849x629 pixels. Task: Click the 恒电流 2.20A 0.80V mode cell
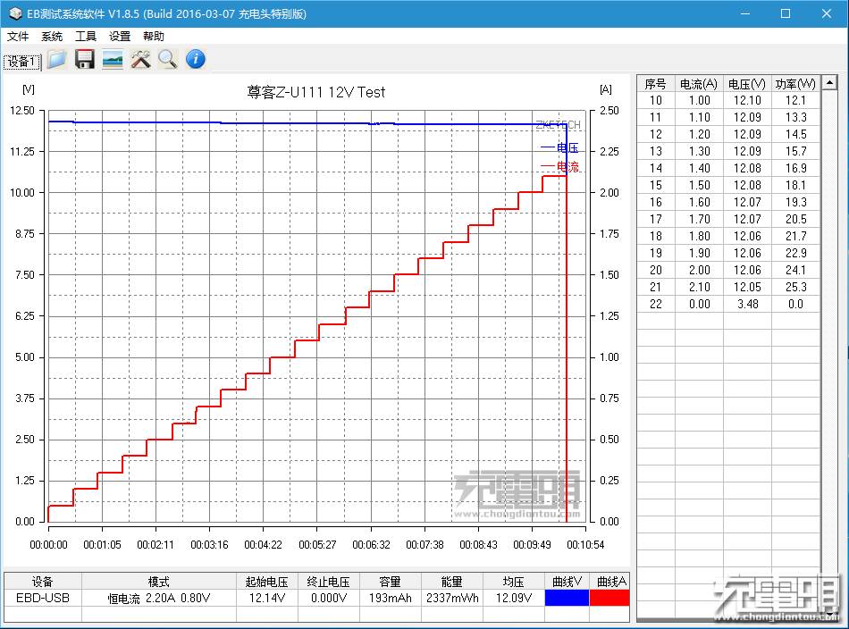pyautogui.click(x=159, y=598)
